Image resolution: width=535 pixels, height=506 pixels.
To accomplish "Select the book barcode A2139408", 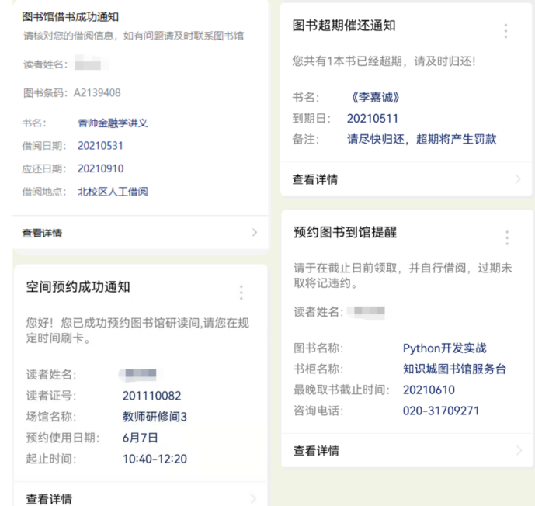I will click(97, 93).
